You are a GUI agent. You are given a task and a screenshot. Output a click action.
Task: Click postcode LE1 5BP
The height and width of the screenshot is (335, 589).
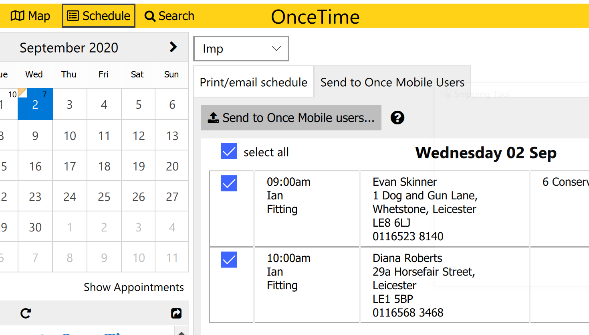pyautogui.click(x=393, y=299)
